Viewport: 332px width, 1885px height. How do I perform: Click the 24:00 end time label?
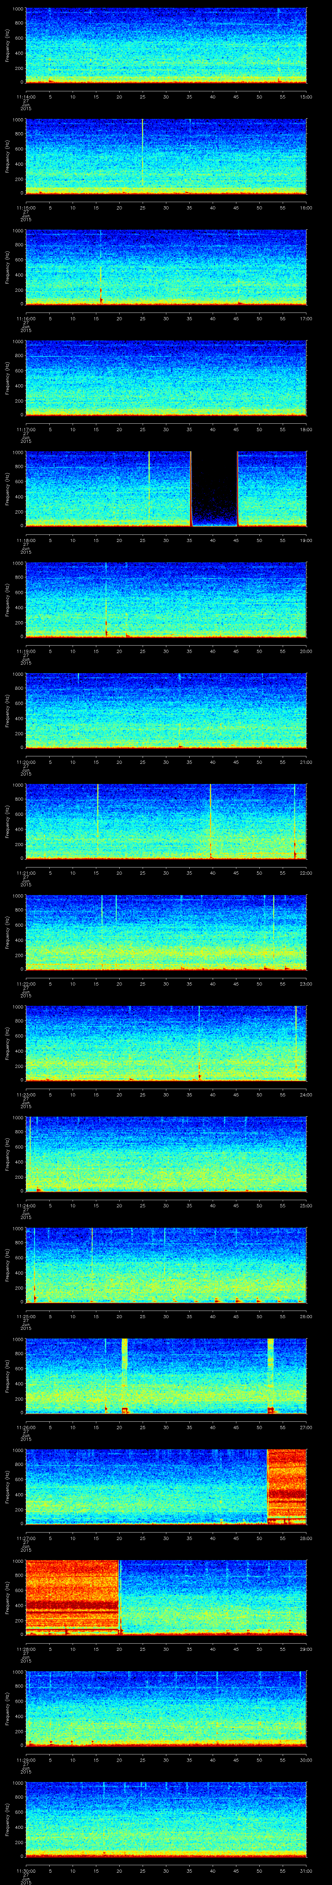306,1095
